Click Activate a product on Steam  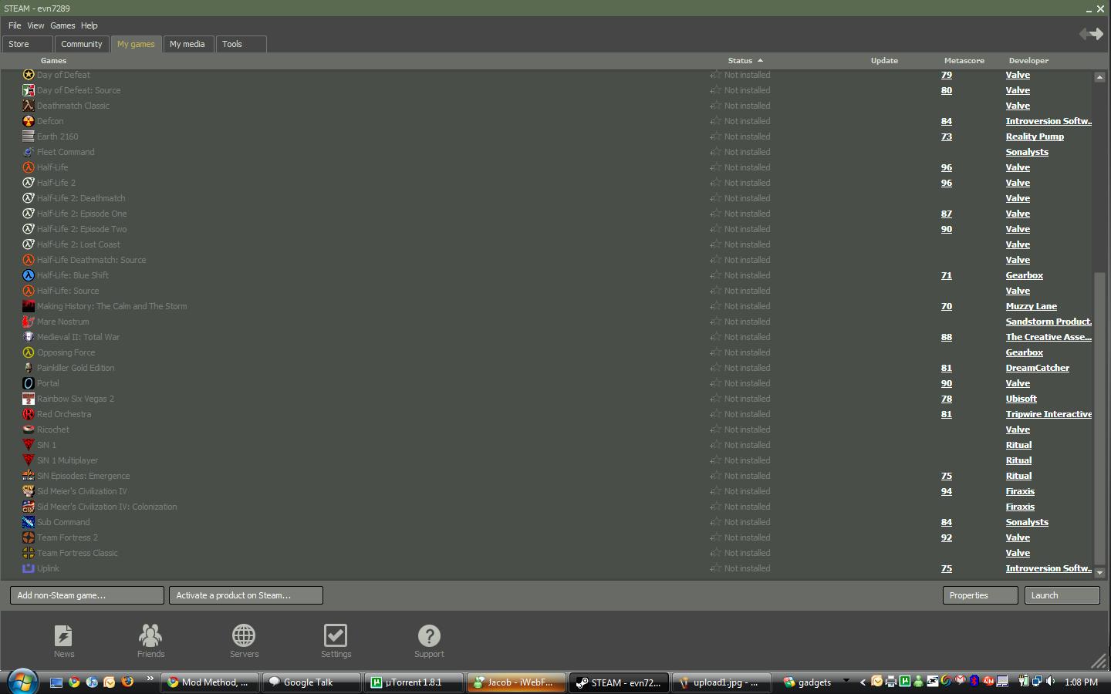pyautogui.click(x=246, y=595)
